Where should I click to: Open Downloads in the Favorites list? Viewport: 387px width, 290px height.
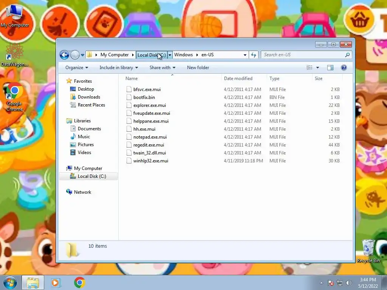[89, 97]
